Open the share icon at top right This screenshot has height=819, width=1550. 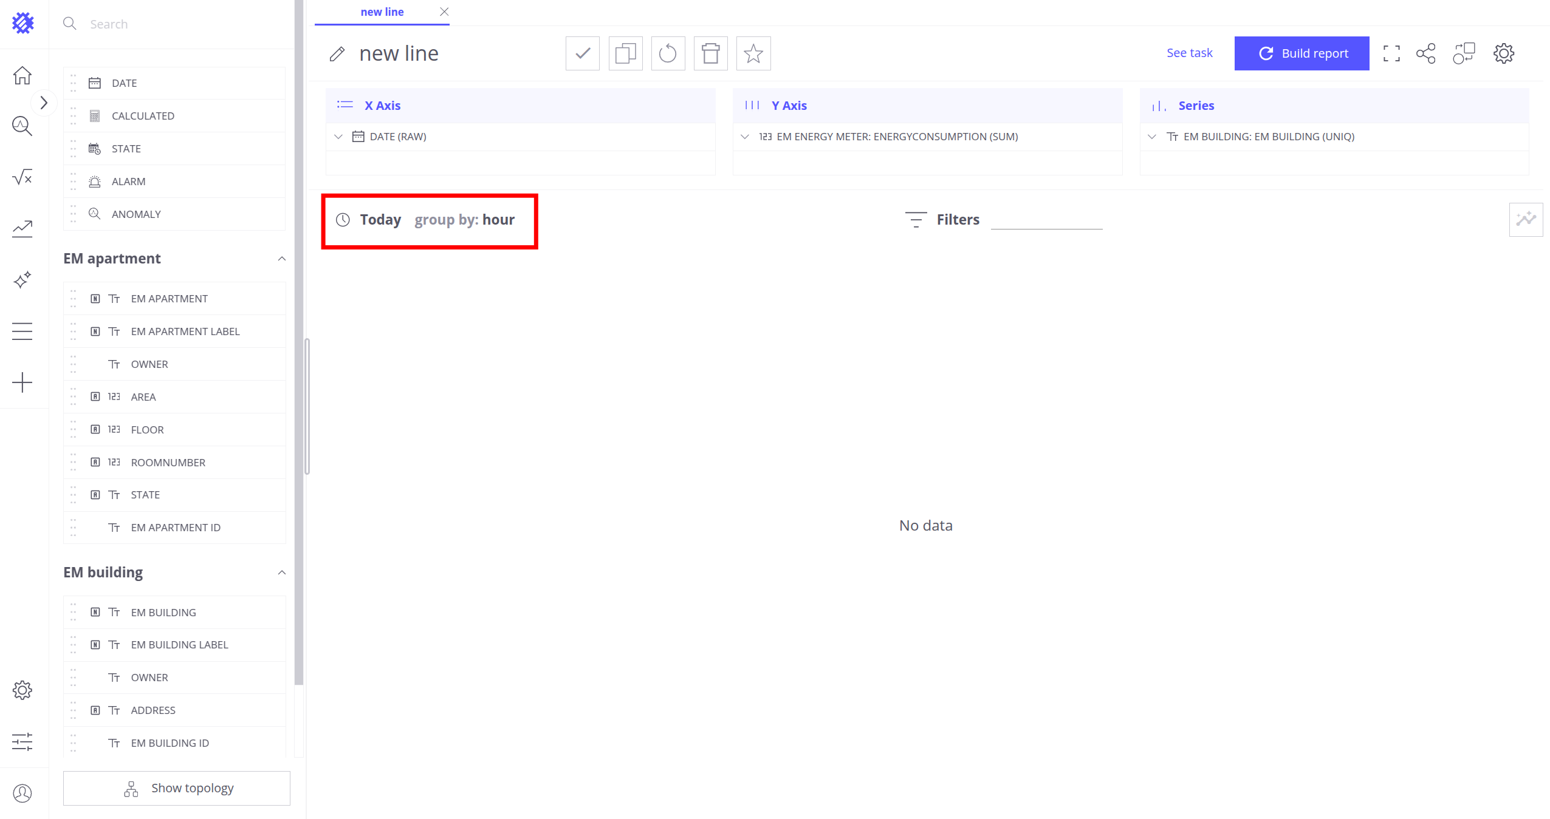click(x=1425, y=53)
